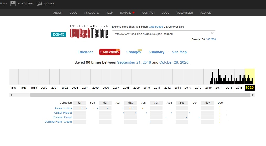Click the horizontal timeline scrollbar thumb
The height and width of the screenshot is (146, 266).
(140, 95)
